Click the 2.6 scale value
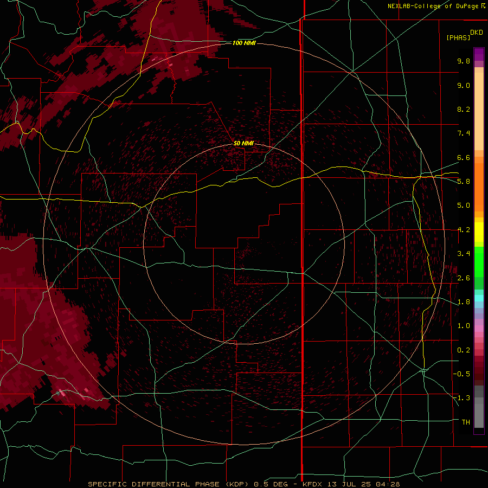This screenshot has width=488, height=488. click(x=464, y=278)
